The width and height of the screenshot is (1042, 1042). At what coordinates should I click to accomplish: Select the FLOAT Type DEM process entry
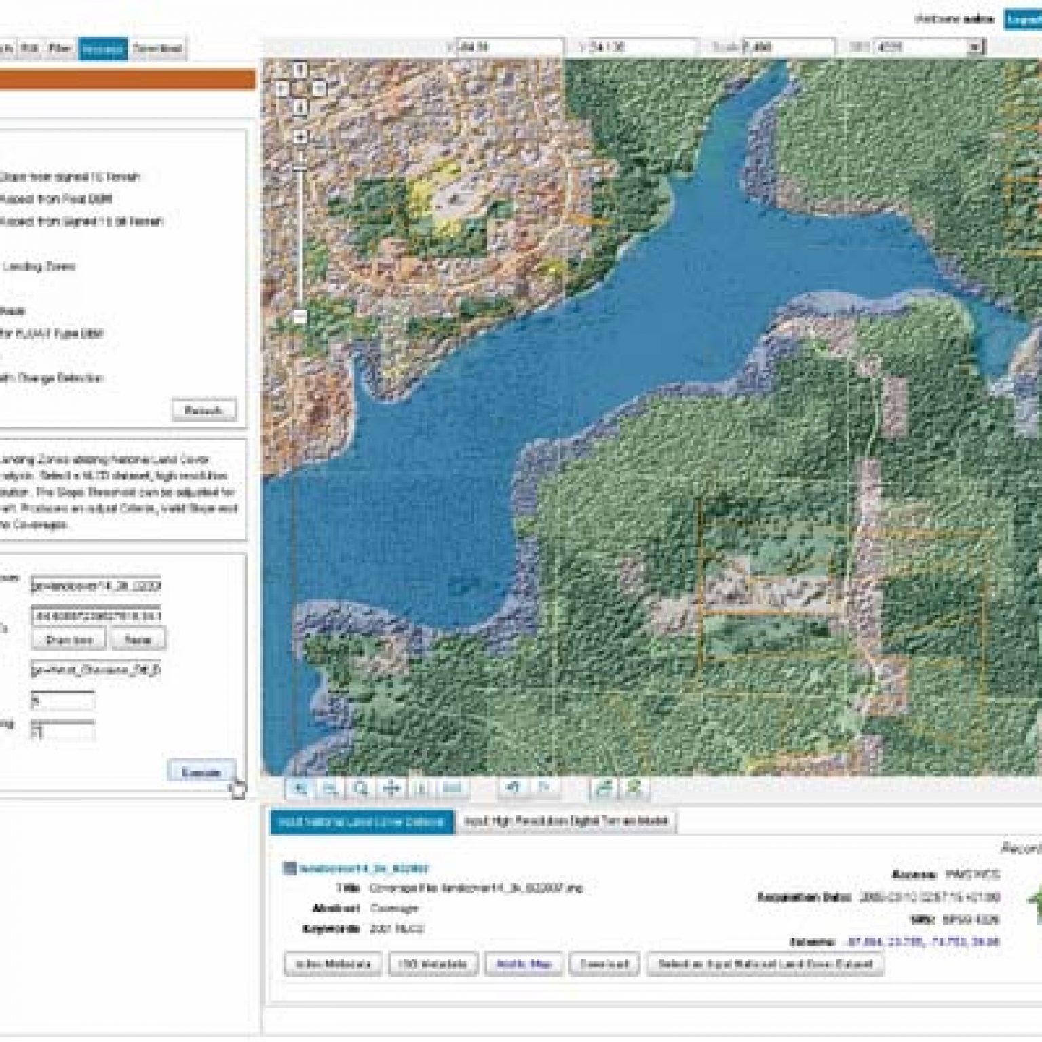click(x=52, y=333)
